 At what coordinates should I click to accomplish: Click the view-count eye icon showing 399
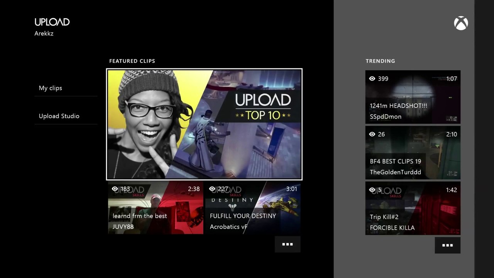[x=372, y=79]
